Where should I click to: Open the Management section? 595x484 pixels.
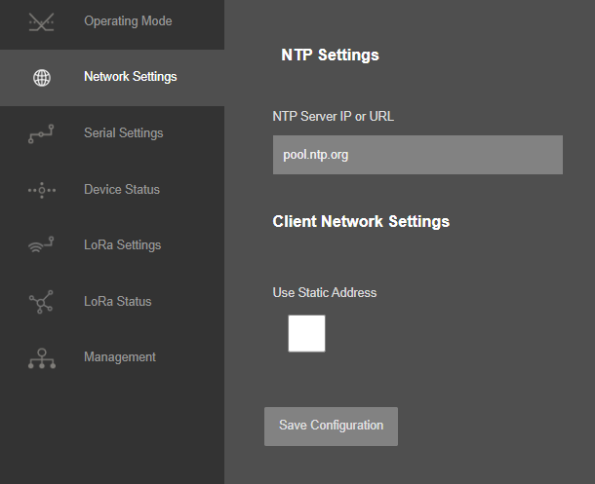coord(112,357)
